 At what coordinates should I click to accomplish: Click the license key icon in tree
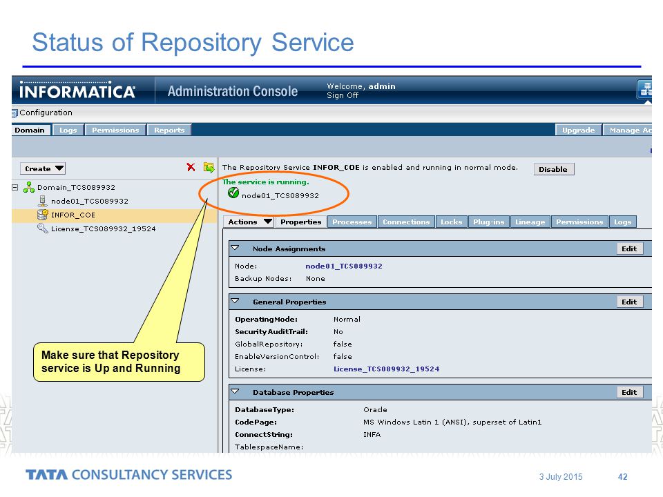tap(43, 228)
